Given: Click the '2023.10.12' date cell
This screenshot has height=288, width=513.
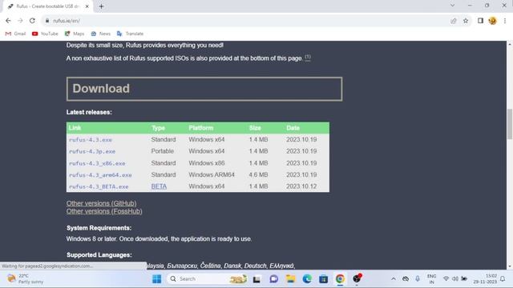Looking at the screenshot, I should click(x=301, y=186).
